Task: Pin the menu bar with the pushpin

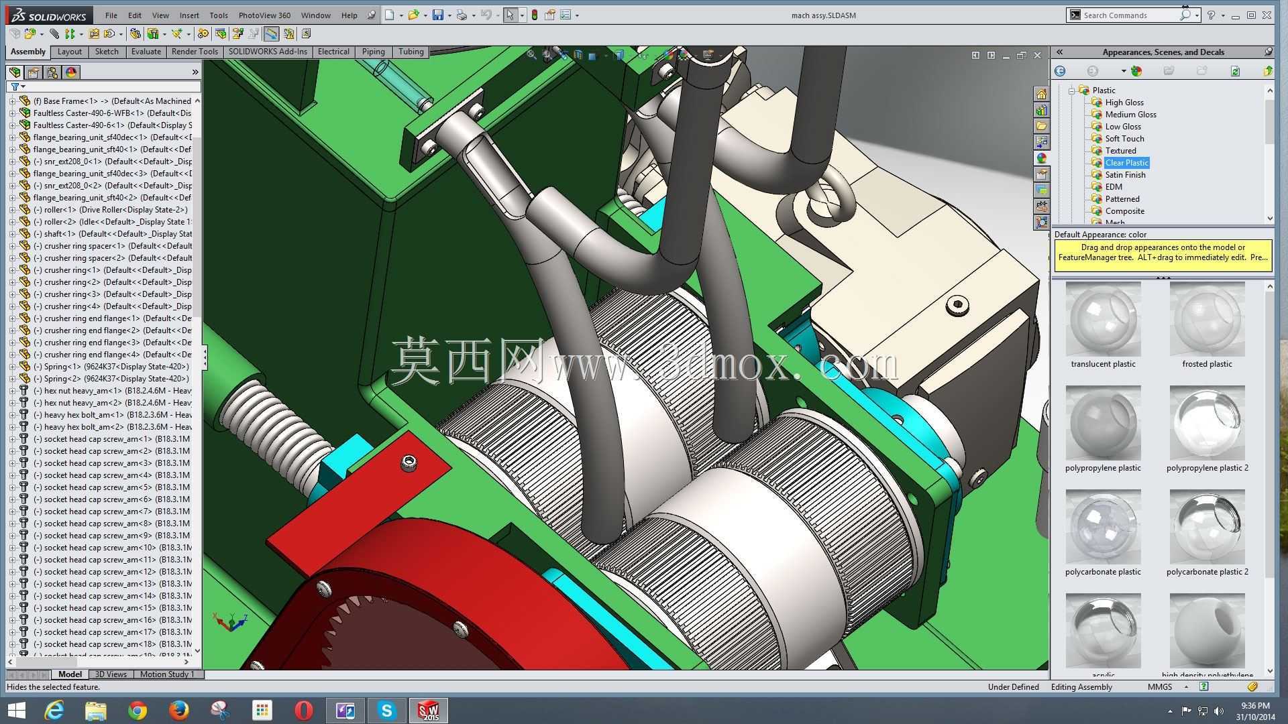Action: (371, 15)
